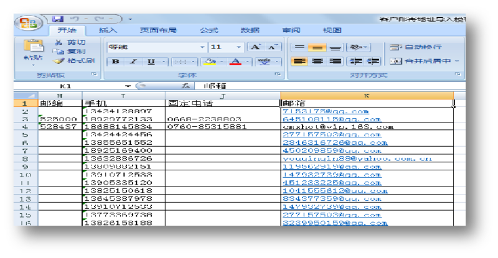498x258 pixels.
Task: Open email link 451233225@qq.com
Action: (x=332, y=183)
